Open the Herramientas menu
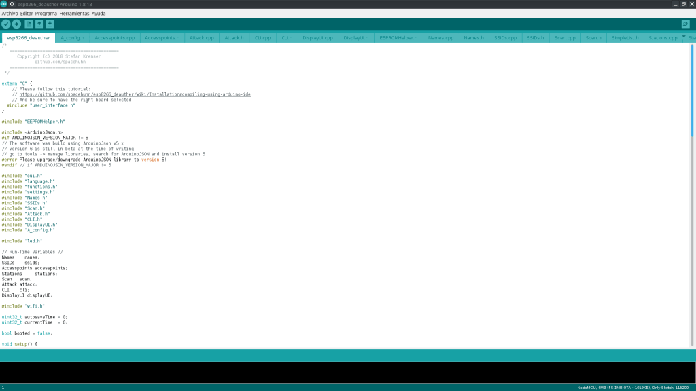Screen dimensions: 696x391 74,14
